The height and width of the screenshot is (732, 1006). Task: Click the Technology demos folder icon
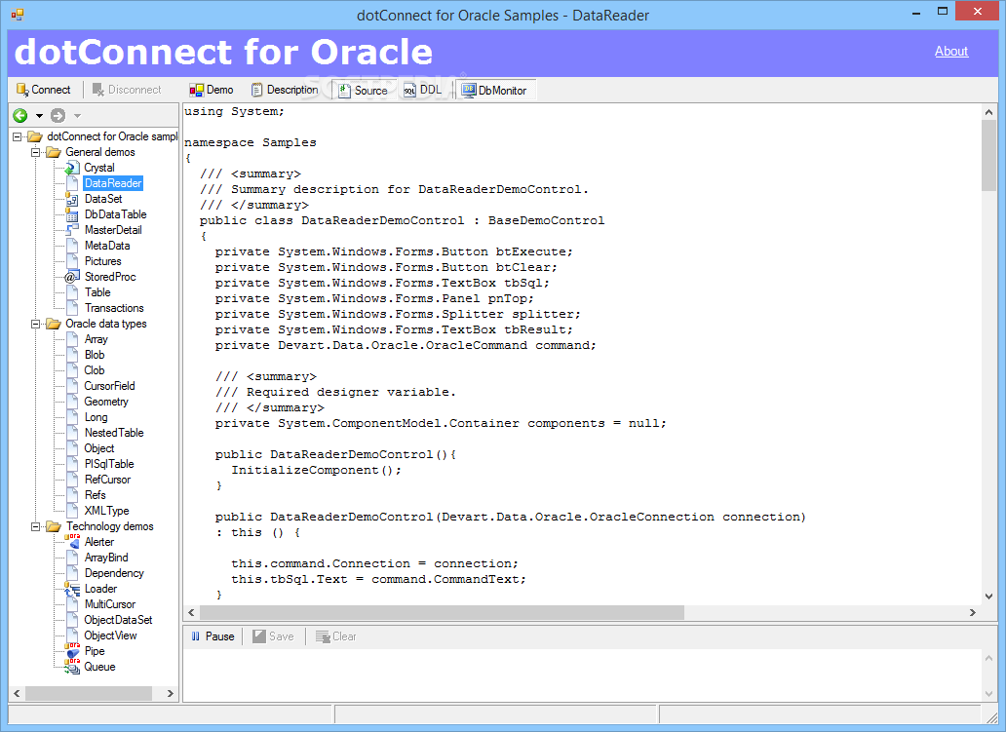pos(54,526)
